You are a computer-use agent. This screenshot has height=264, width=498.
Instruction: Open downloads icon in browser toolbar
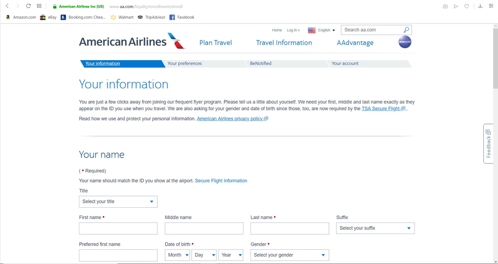(x=480, y=6)
